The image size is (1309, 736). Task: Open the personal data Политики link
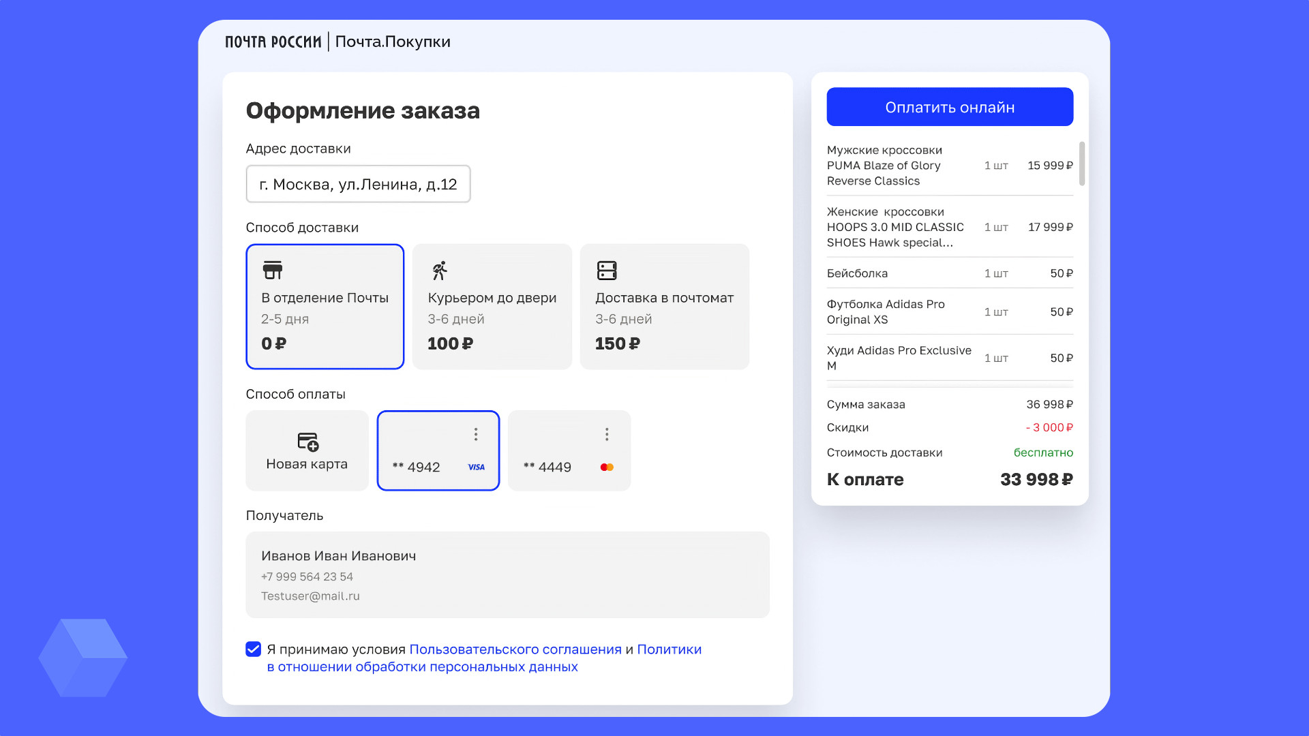click(668, 649)
